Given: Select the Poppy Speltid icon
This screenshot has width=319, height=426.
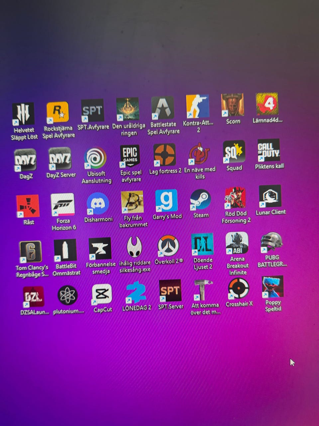Looking at the screenshot, I should click(272, 287).
